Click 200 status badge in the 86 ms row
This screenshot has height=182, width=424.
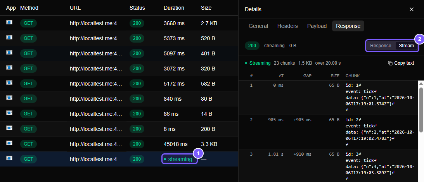point(137,114)
